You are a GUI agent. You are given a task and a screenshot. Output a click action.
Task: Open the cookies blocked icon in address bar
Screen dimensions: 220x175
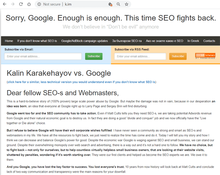point(110,4)
